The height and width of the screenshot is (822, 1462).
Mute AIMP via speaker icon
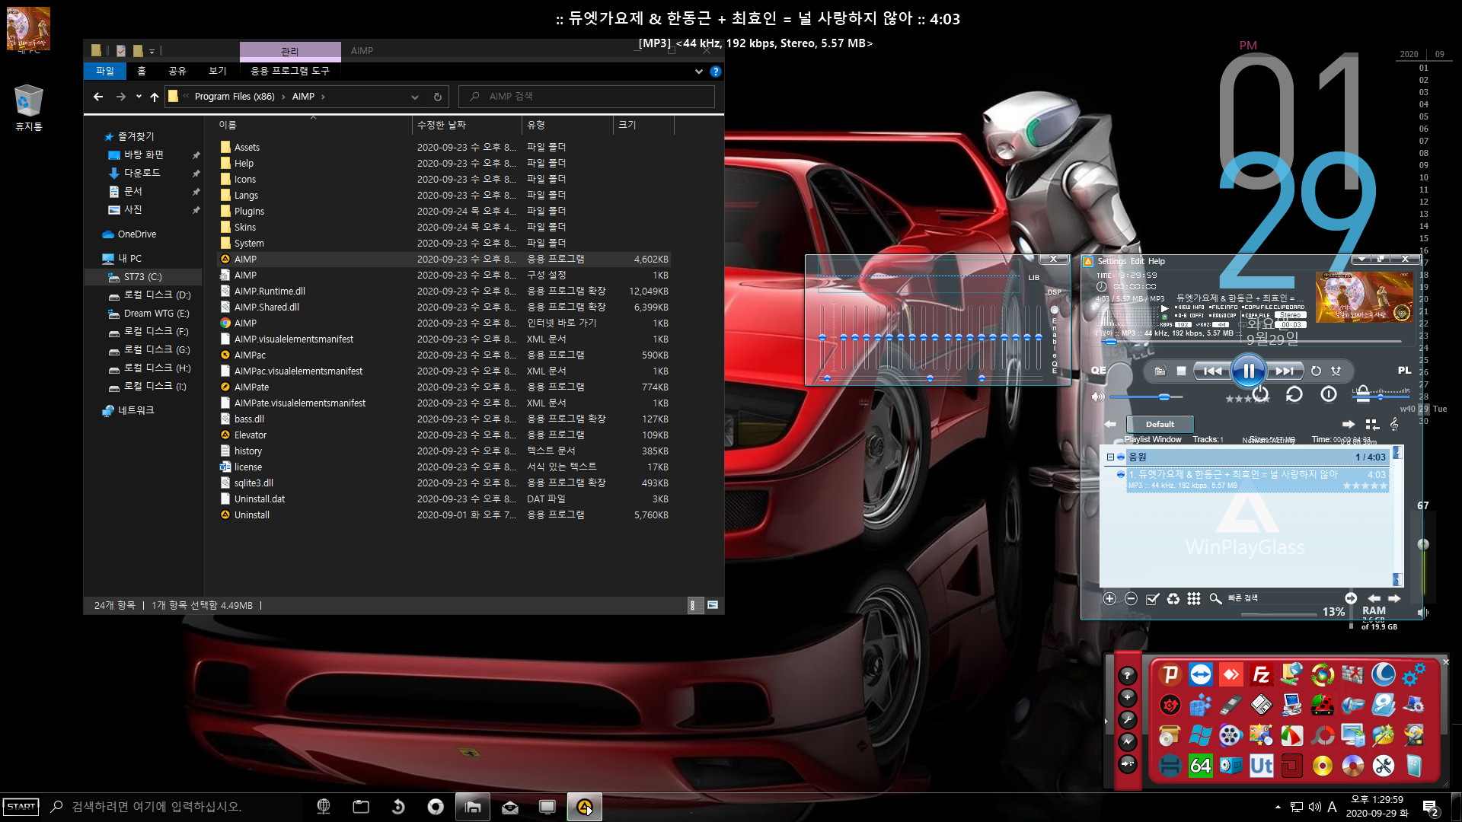click(x=1097, y=397)
